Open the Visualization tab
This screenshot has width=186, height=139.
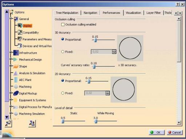pyautogui.click(x=133, y=13)
